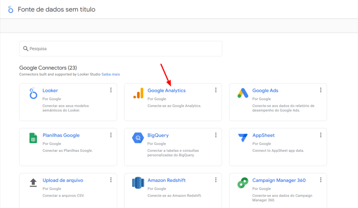Screen dimensions: 358x208
Task: Open the AppSheet card's three-dot menu
Action: (x=321, y=135)
